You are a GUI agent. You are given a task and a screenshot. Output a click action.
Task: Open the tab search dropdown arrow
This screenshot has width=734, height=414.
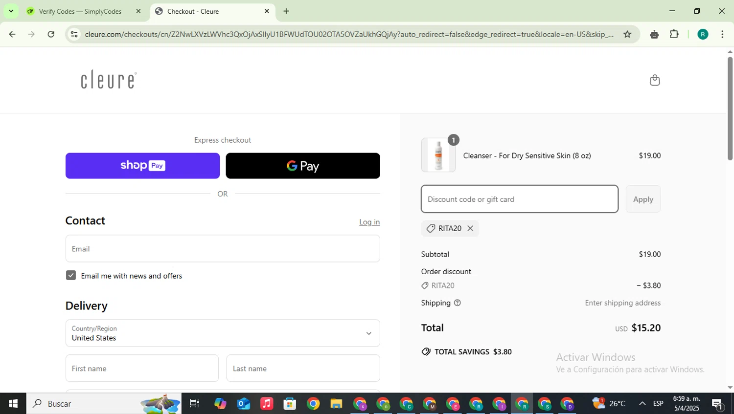pyautogui.click(x=11, y=11)
